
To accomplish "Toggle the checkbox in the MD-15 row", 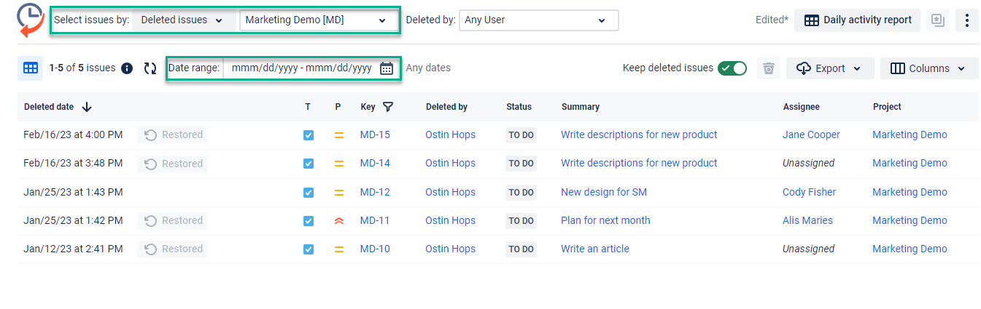I will coord(309,135).
